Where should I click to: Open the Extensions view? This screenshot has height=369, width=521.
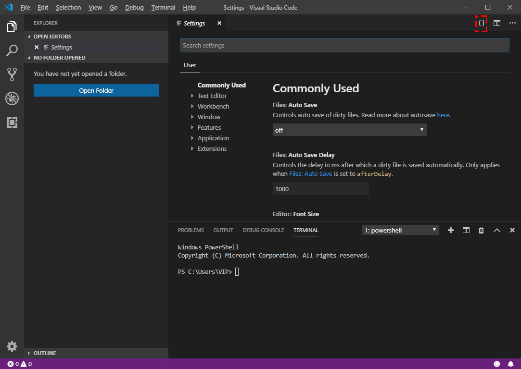click(x=12, y=123)
